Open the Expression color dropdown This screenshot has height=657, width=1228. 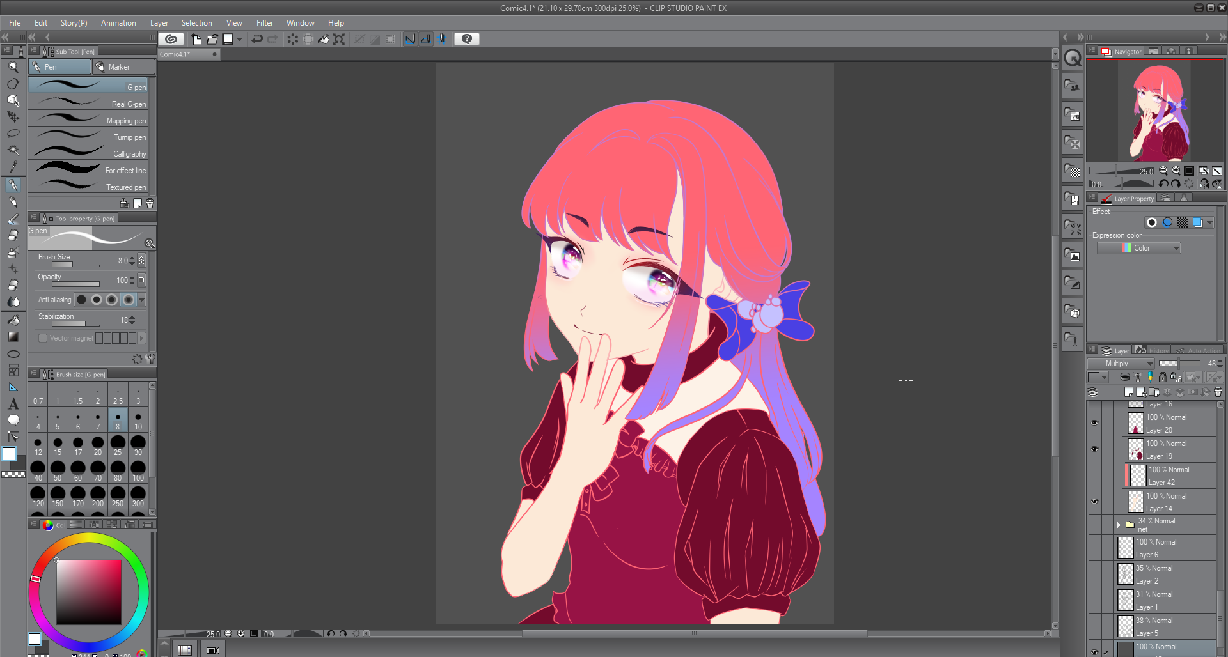coord(1138,248)
